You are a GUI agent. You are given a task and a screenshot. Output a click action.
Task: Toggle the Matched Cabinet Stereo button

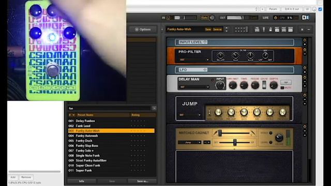(x=270, y=133)
